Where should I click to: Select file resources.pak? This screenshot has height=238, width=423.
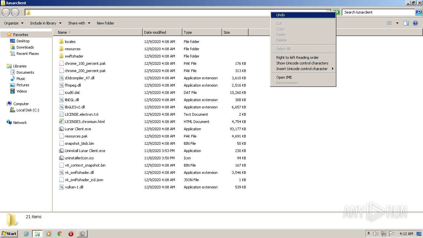(76, 136)
